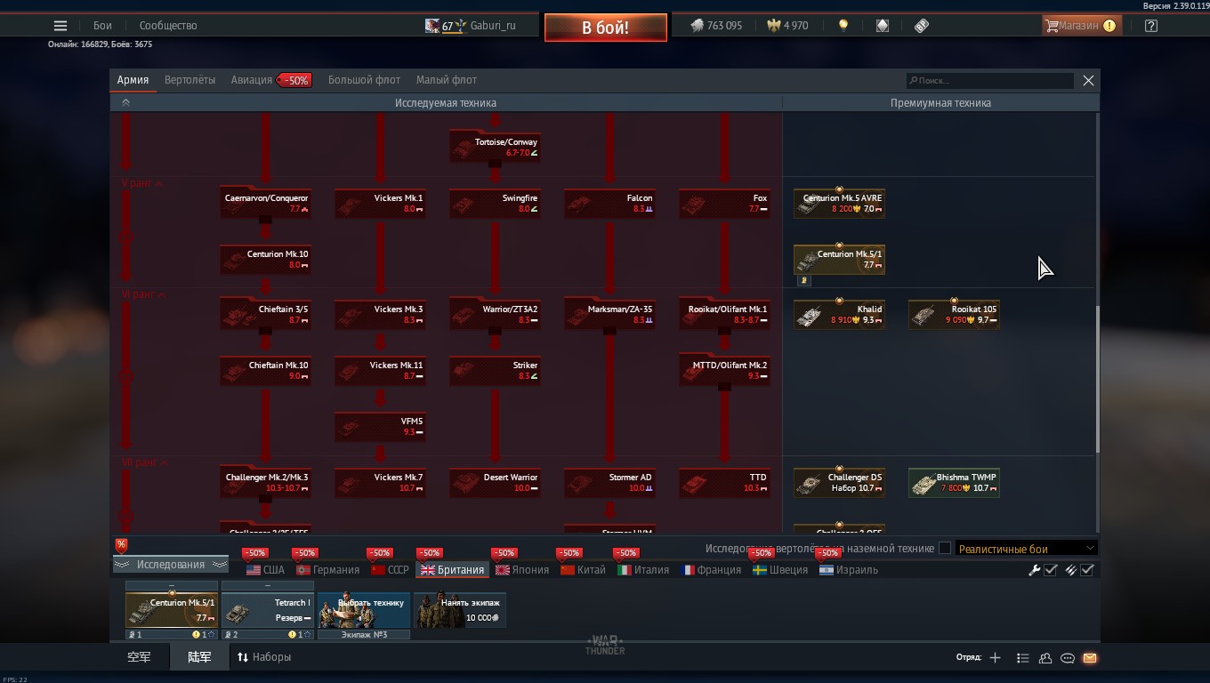Select the Франция nation tab
The width and height of the screenshot is (1210, 683).
(711, 570)
